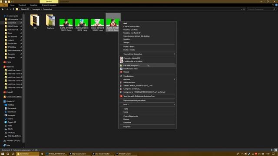
Task: Open 'Questo PC' in the sidebar tree
Action: click(x=10, y=101)
